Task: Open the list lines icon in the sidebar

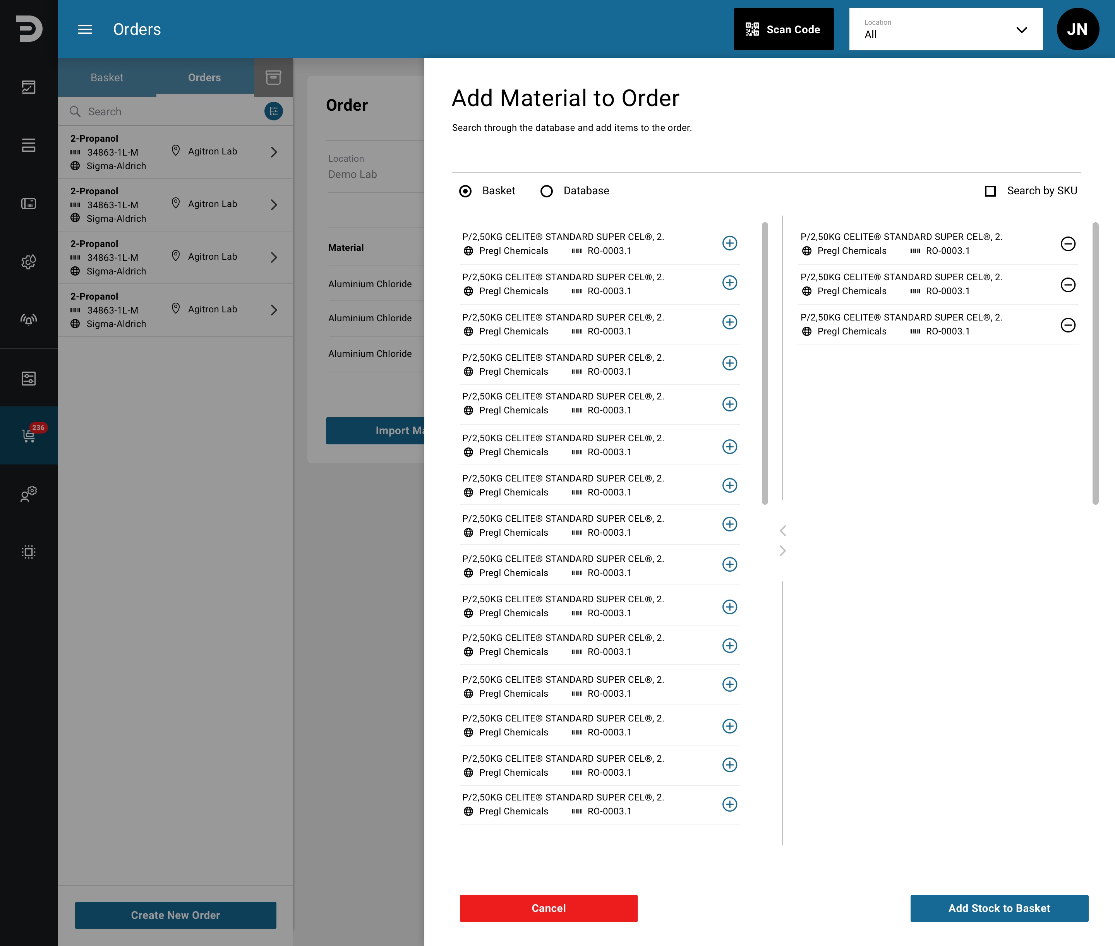Action: point(29,145)
